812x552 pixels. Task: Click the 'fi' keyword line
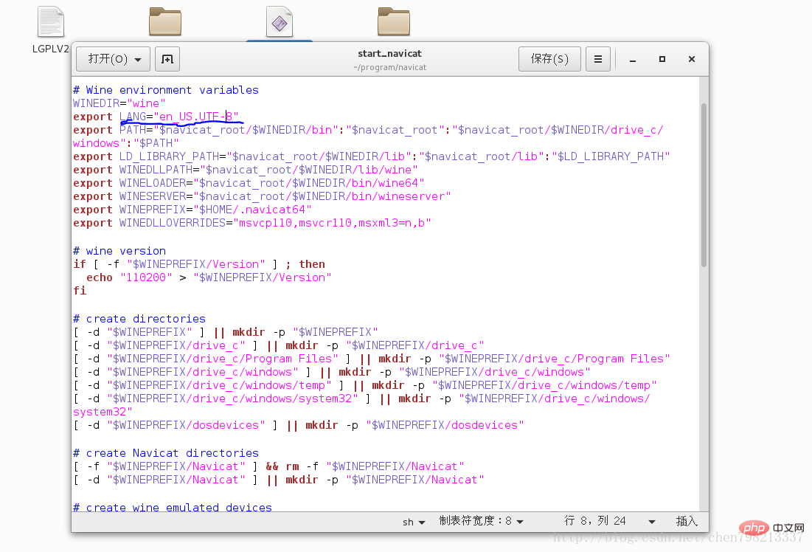[80, 291]
